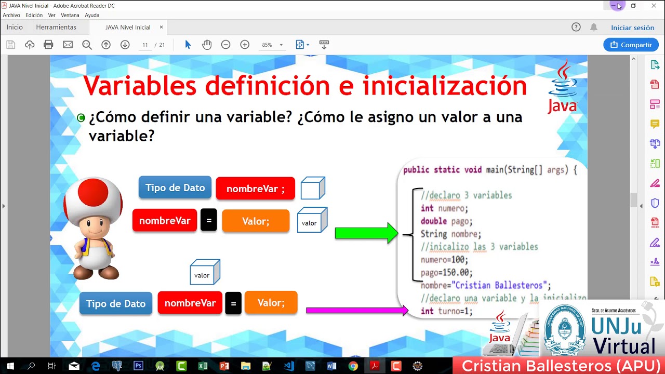
Task: Open Windows Start menu
Action: click(x=10, y=366)
